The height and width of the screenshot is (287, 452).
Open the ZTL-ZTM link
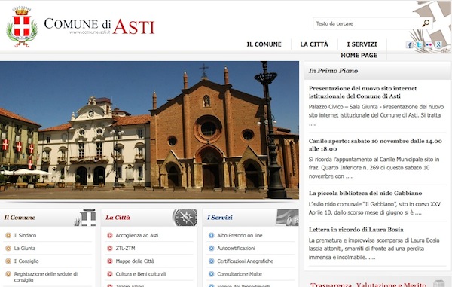pos(125,248)
